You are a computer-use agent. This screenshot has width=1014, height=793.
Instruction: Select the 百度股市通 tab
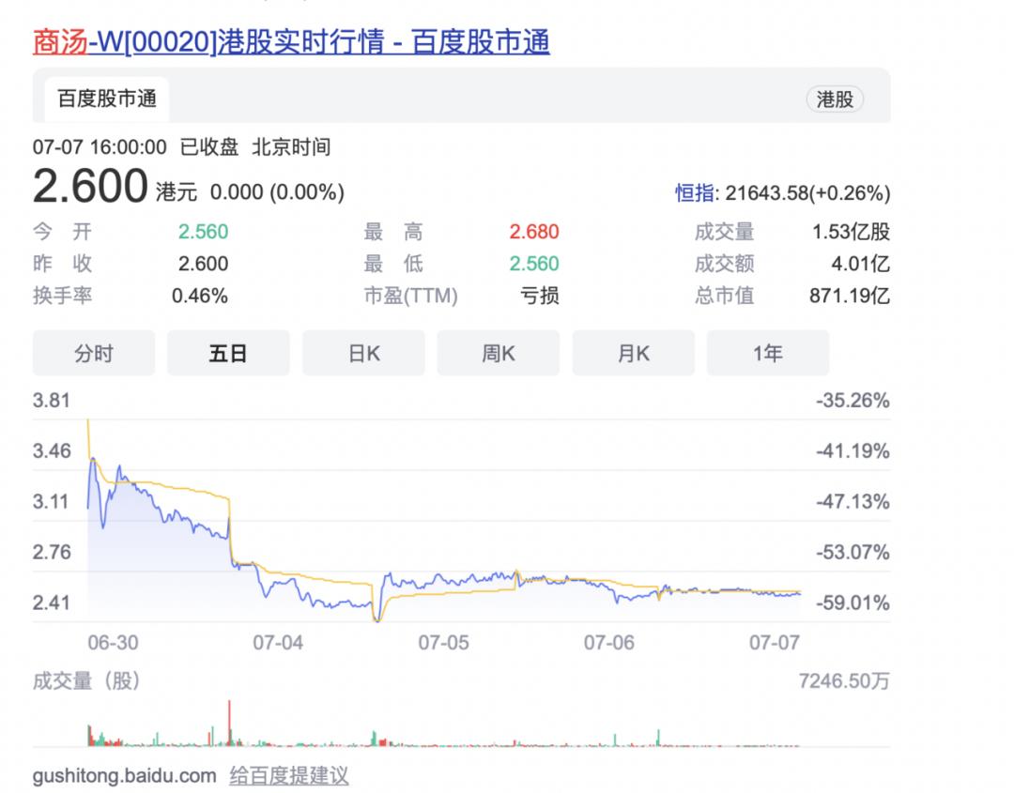107,99
